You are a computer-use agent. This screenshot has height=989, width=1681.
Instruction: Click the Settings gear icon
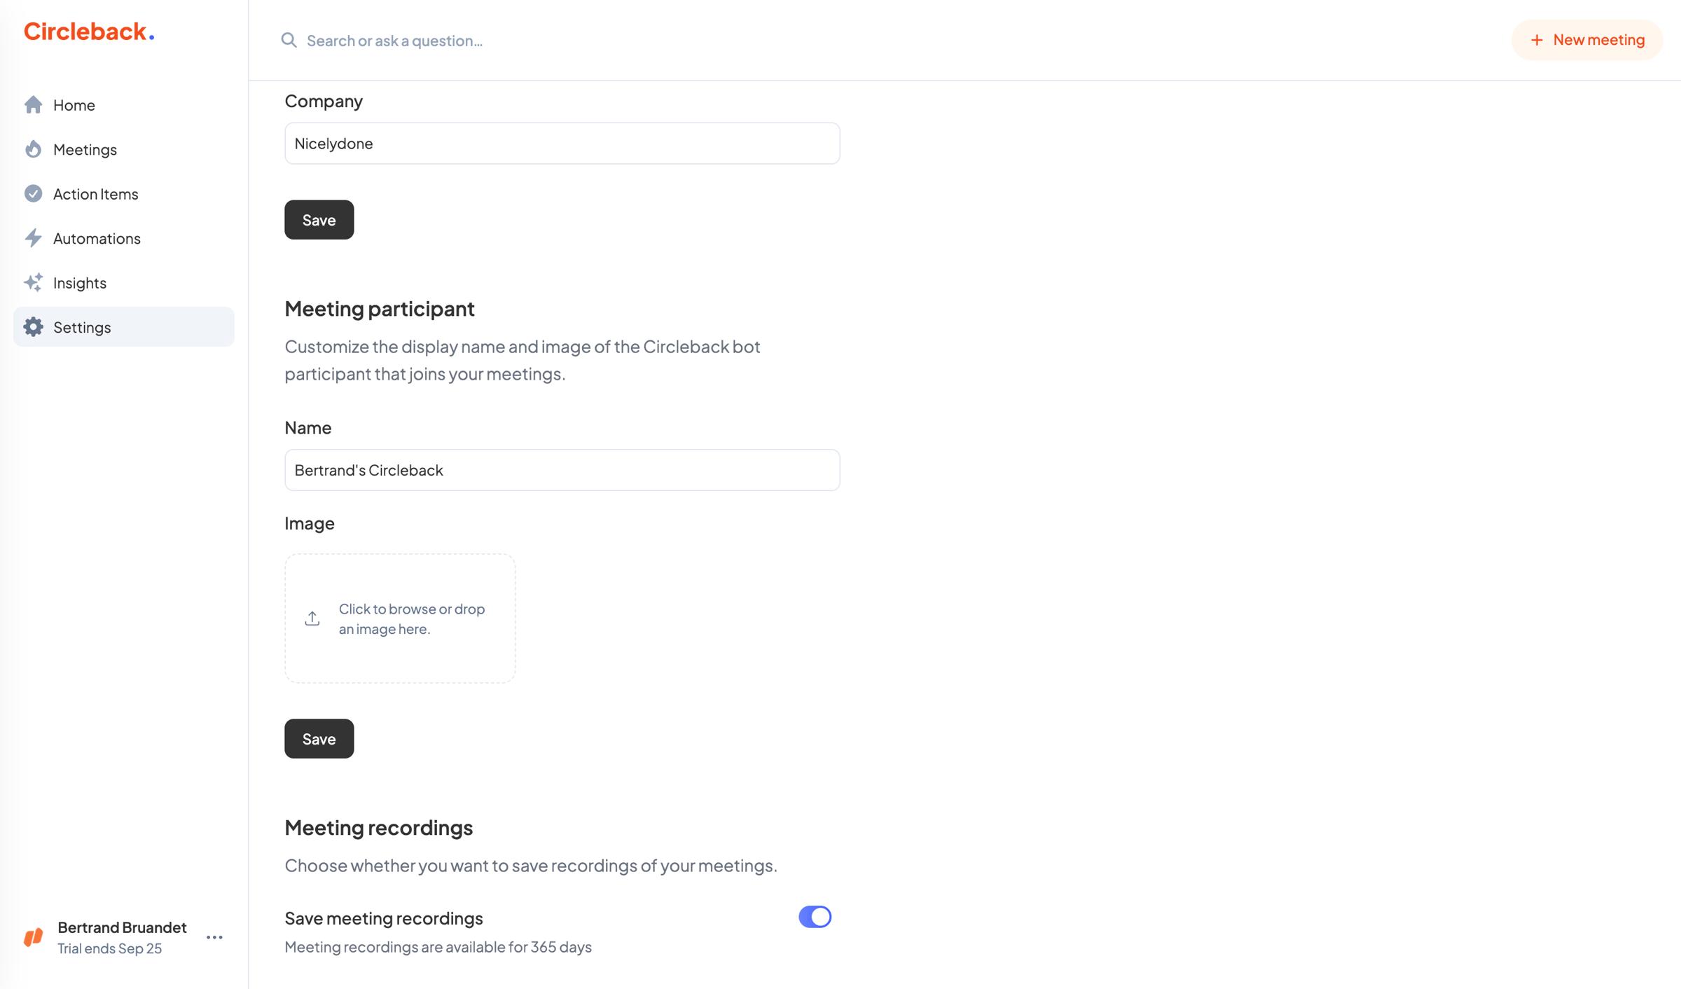(33, 327)
